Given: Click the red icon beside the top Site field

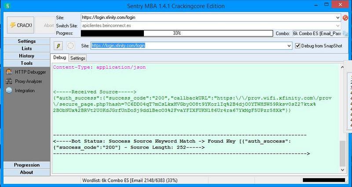Looking at the screenshot, I should [x=345, y=18].
